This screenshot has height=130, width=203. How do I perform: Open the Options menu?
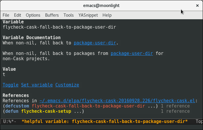pos(33,15)
